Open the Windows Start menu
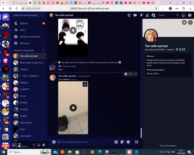Screen dimensions: 194x155 click(3, 152)
